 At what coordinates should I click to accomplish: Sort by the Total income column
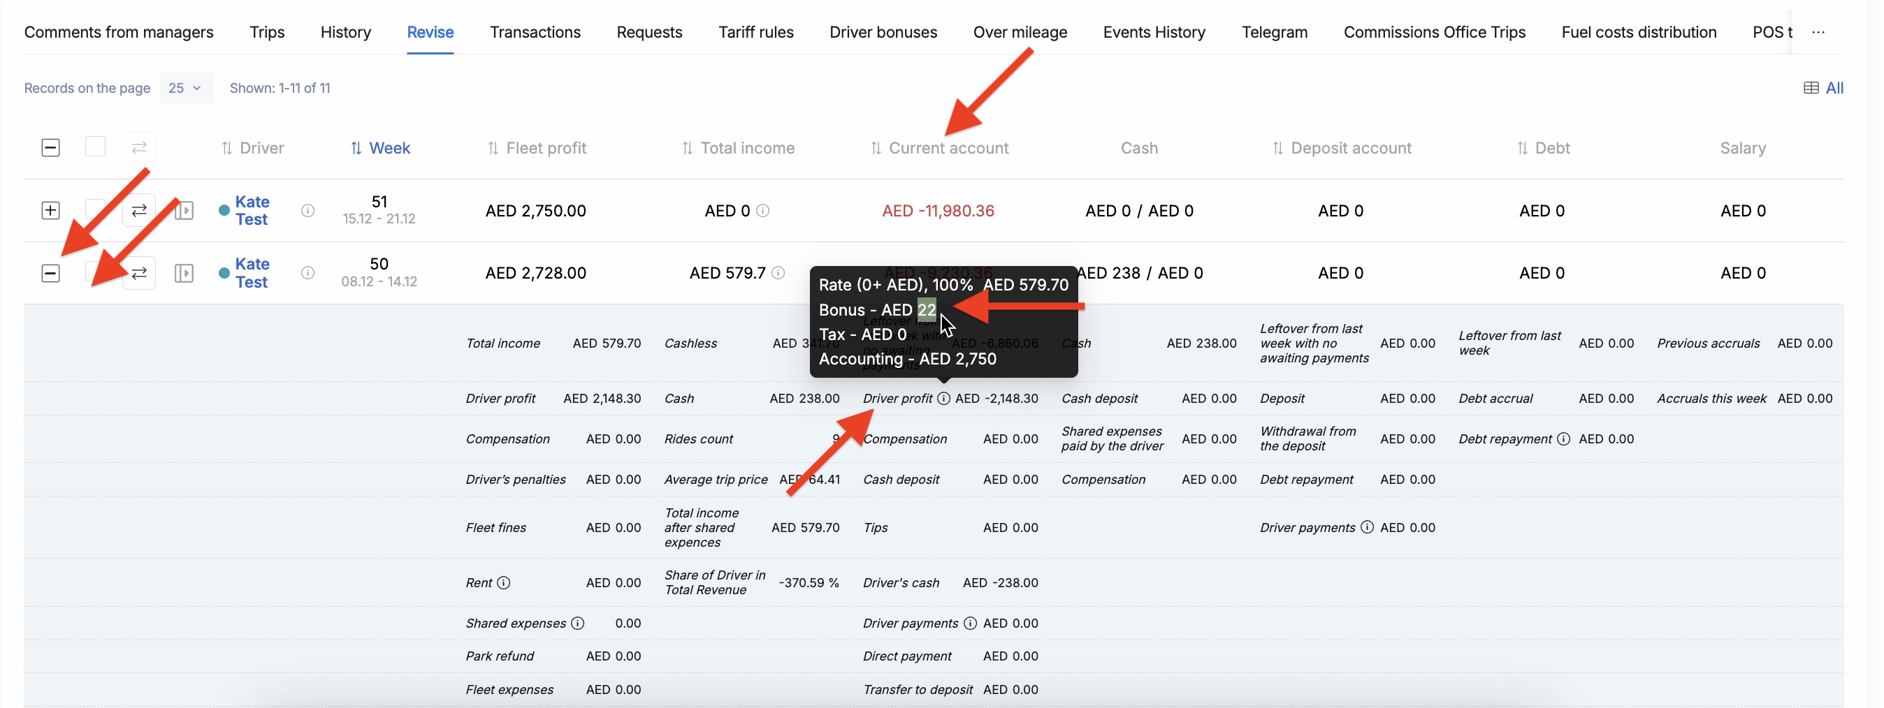(738, 148)
